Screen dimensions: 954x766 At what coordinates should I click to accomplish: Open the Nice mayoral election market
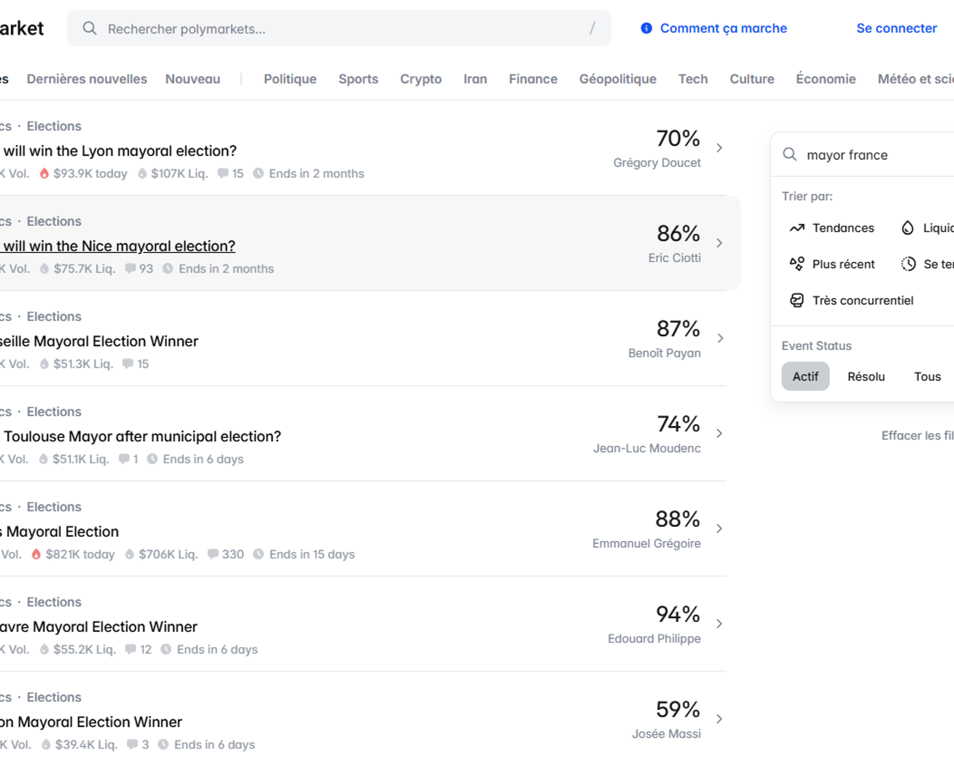pos(119,246)
